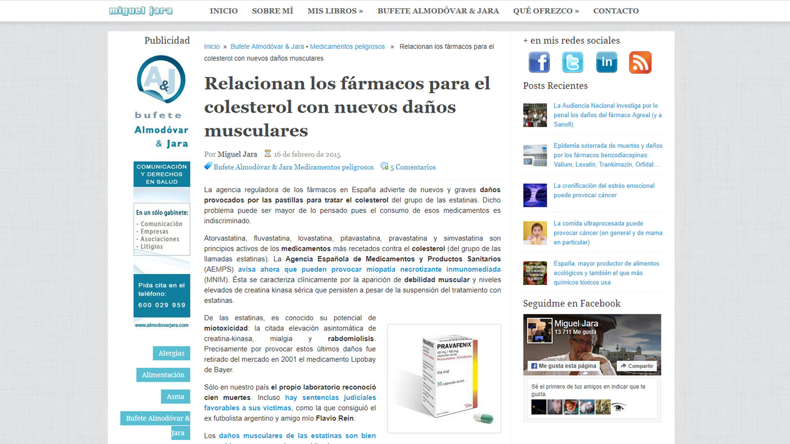Select the Asma tag

coord(175,397)
